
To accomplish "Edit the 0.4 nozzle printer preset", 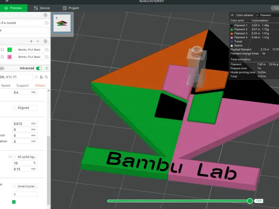I will [x=47, y=23].
